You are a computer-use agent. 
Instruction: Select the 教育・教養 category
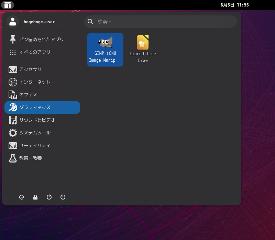click(42, 158)
